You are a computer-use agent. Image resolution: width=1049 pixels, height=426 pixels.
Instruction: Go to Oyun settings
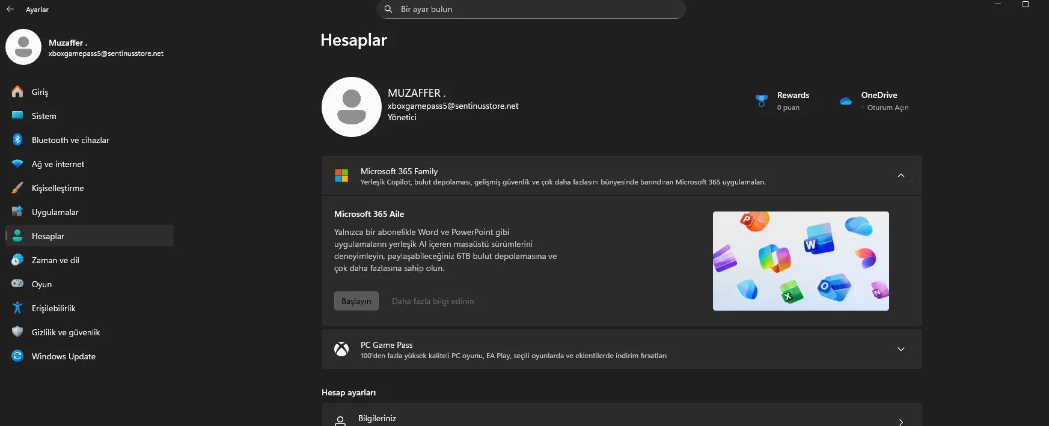pos(90,284)
